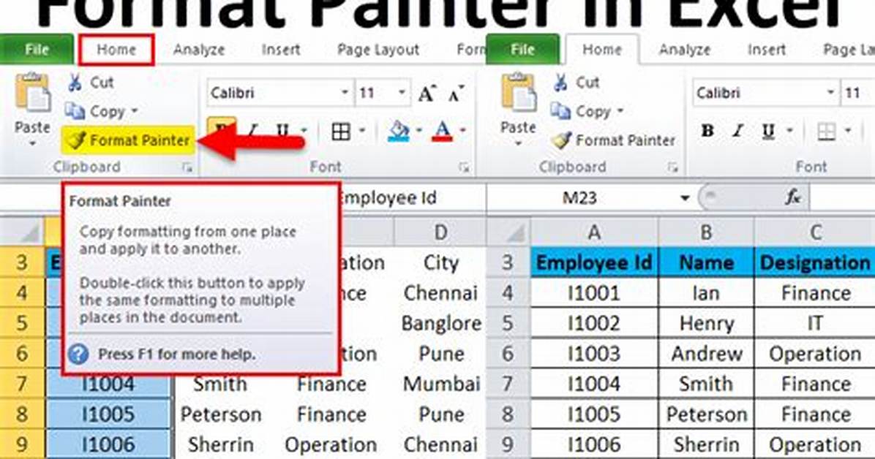This screenshot has height=459, width=875.
Task: Click Cut in the right Excel window
Action: 577,83
